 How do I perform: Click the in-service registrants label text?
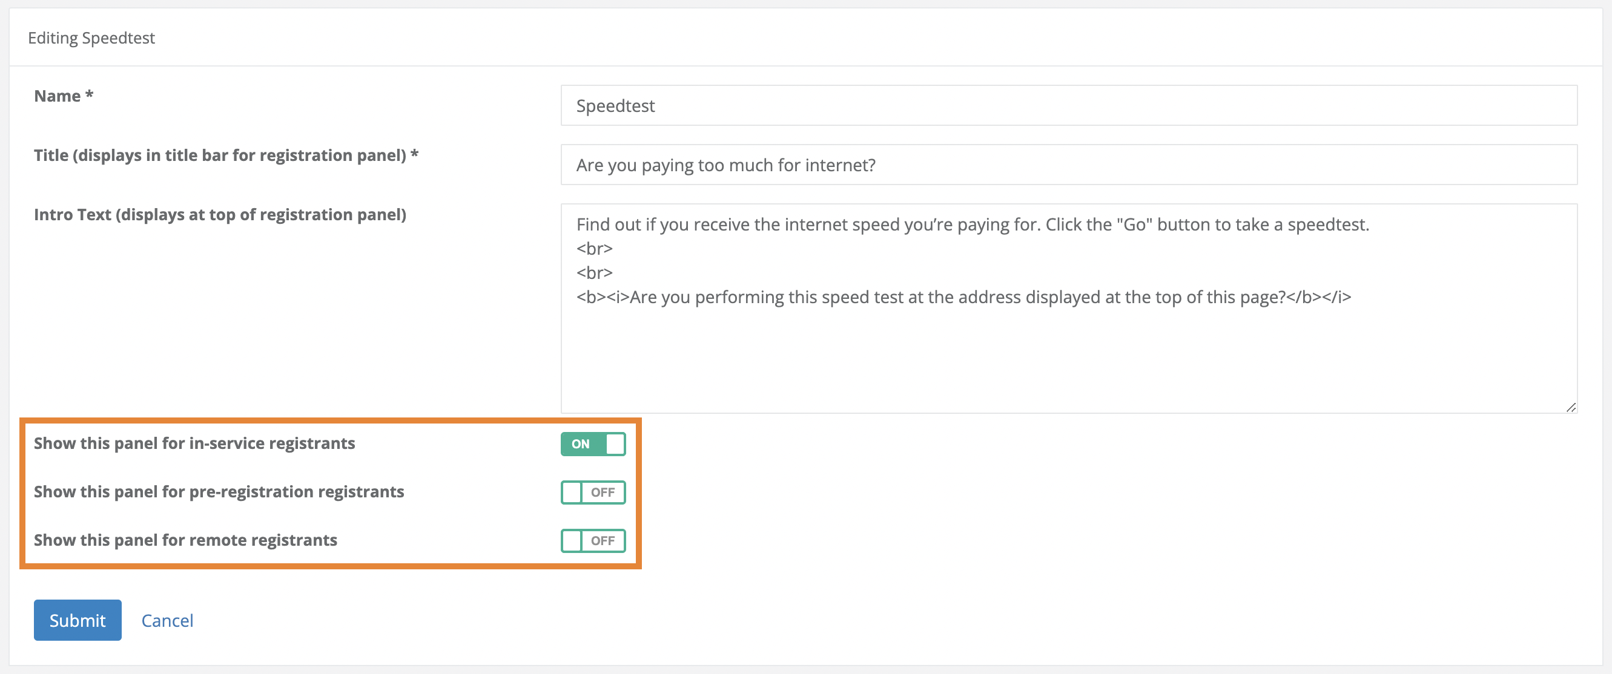(194, 443)
